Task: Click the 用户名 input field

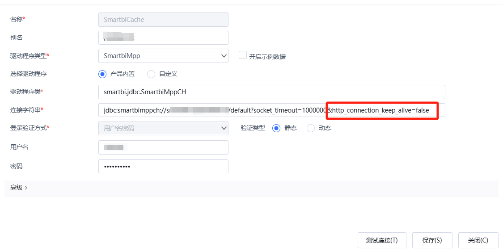Action: [x=163, y=147]
